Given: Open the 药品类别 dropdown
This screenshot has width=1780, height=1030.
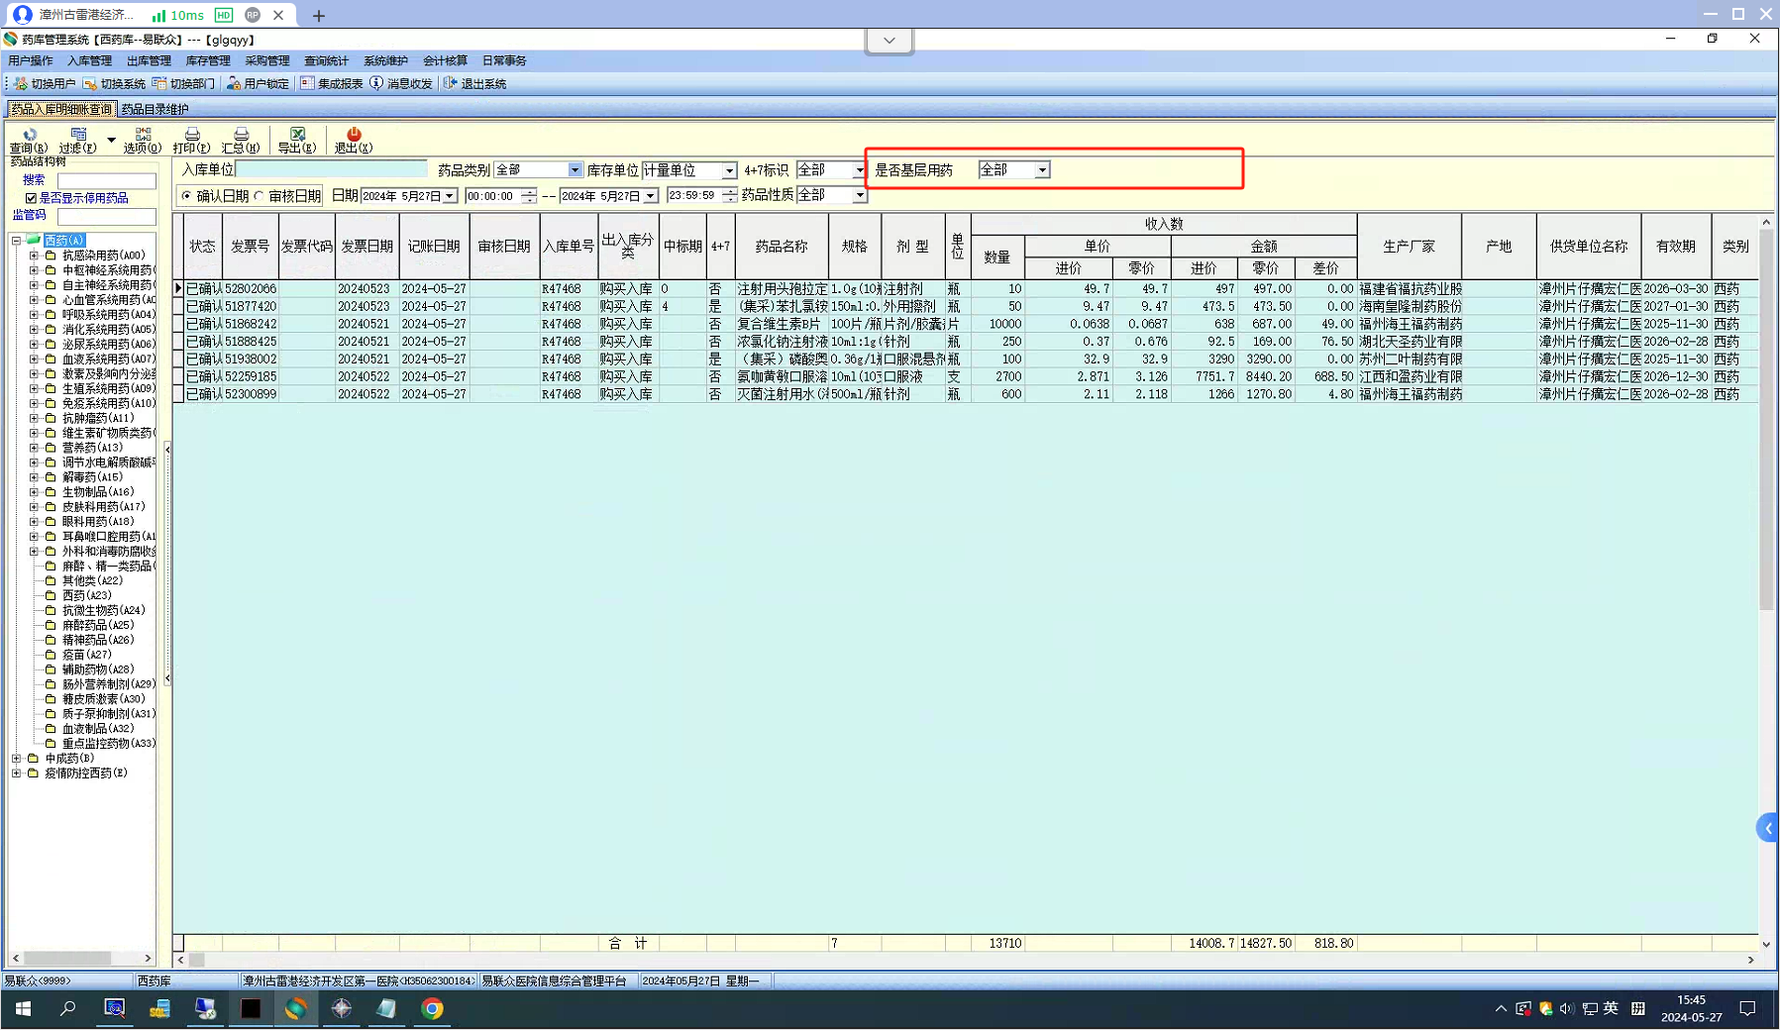Looking at the screenshot, I should 575,170.
